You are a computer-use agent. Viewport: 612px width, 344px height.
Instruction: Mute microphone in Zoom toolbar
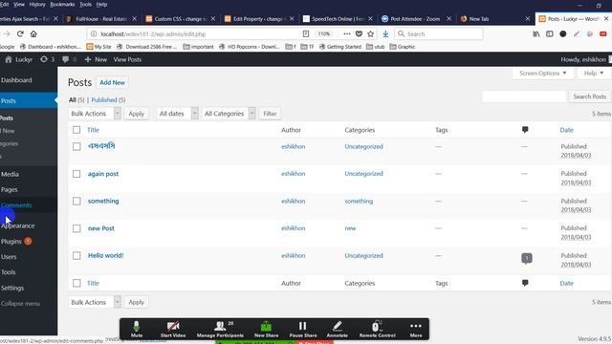(137, 329)
